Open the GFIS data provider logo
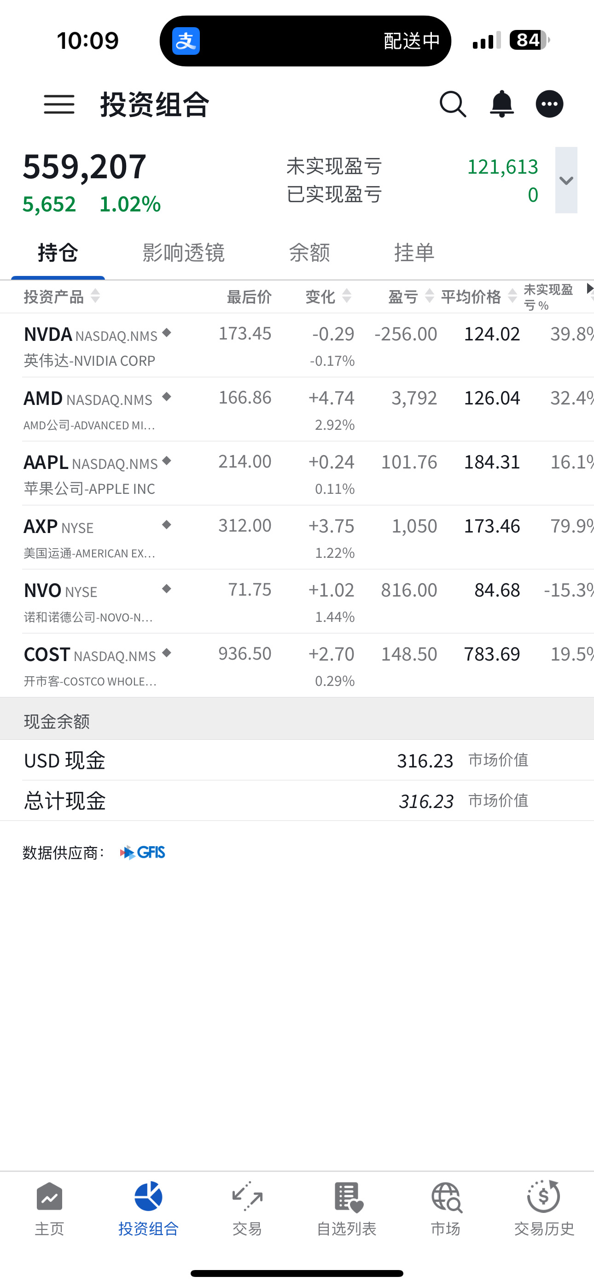 [x=142, y=852]
